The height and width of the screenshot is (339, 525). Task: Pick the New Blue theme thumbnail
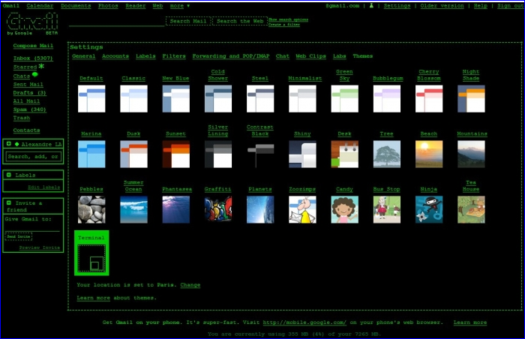click(175, 99)
